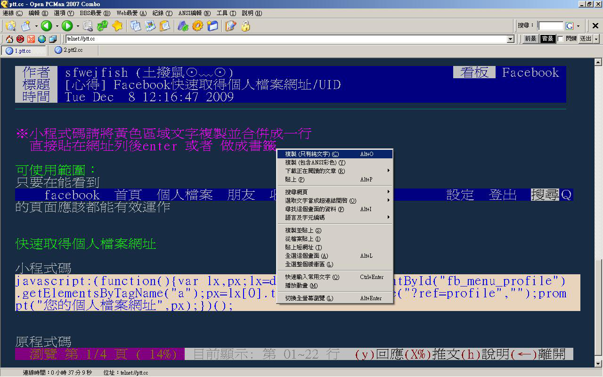Click the search text input box
Image resolution: width=603 pixels, height=377 pixels.
coord(551,26)
